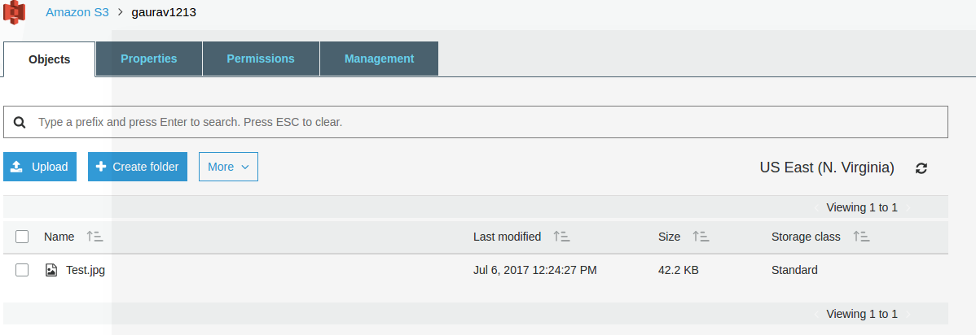Click the image file icon next to Test.jpg

point(51,270)
